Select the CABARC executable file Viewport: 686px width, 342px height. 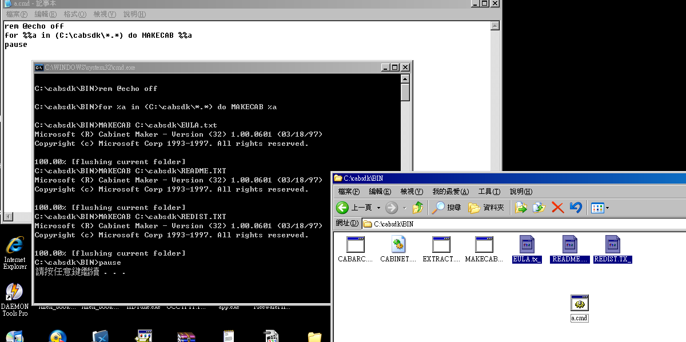(x=355, y=245)
